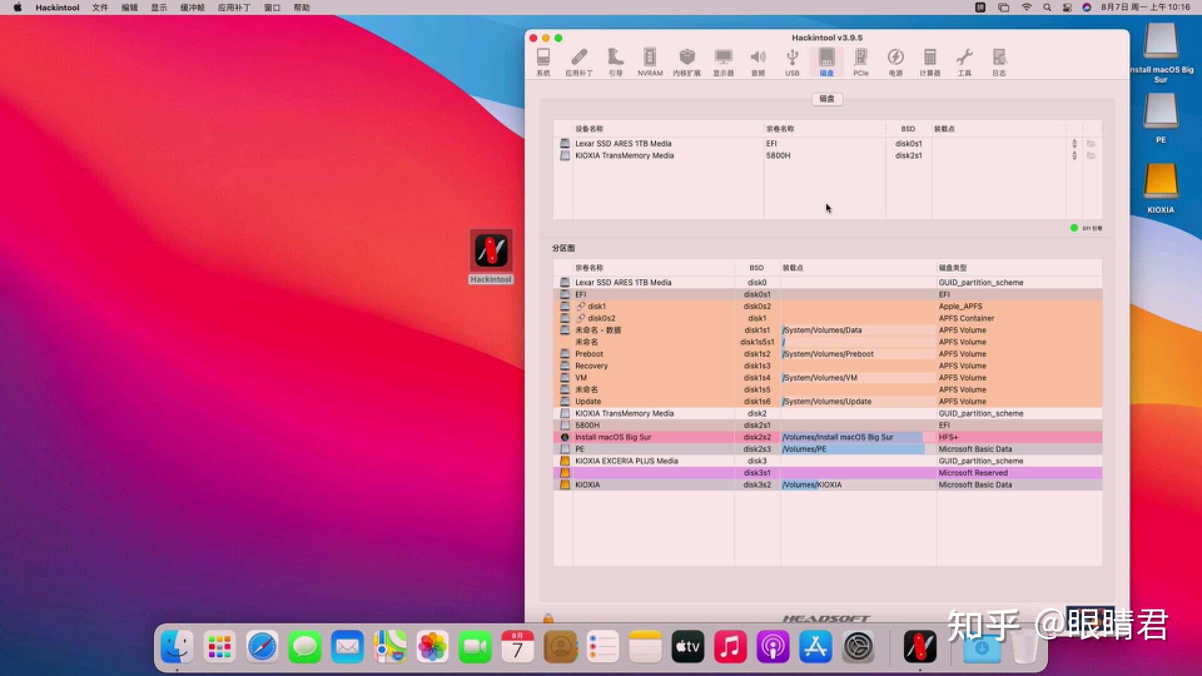The height and width of the screenshot is (676, 1202).
Task: Launch Launchpad from the Dock
Action: coord(218,647)
